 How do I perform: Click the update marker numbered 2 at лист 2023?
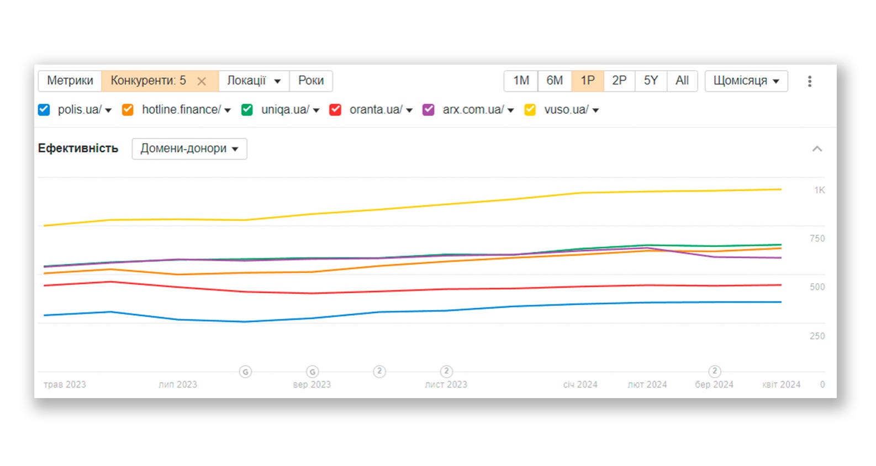[446, 371]
